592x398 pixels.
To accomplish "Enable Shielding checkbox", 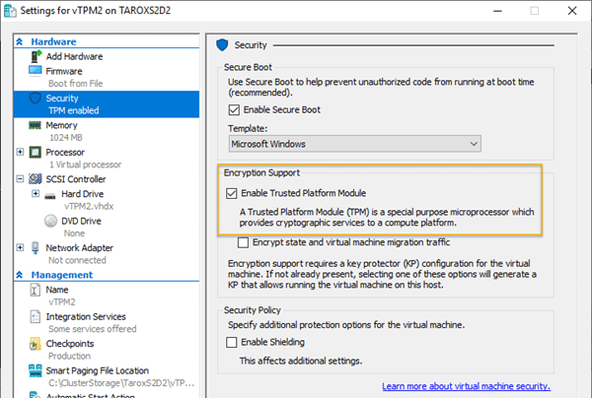I will (x=232, y=342).
